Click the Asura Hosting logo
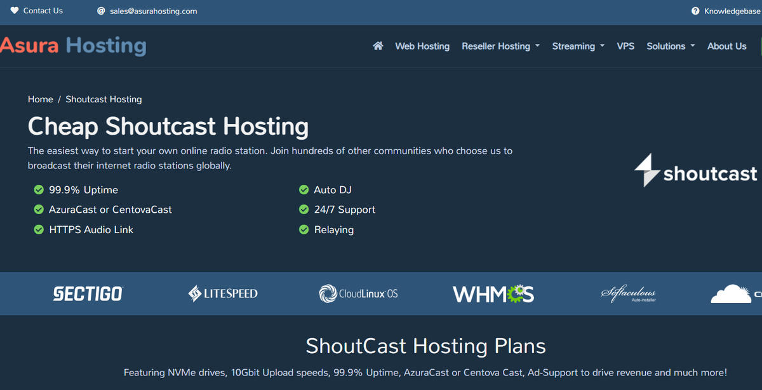Viewport: 762px width, 390px height. [73, 46]
